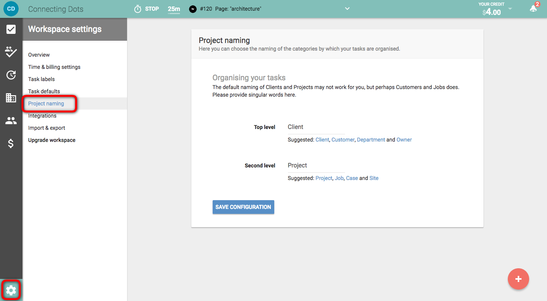Click the red plus add button
Screen dimensions: 547x301
pos(518,279)
